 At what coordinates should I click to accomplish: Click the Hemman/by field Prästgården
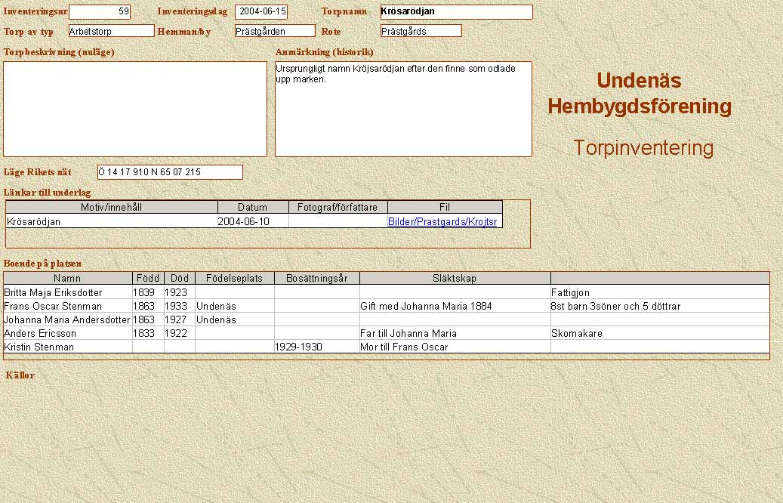pyautogui.click(x=275, y=31)
